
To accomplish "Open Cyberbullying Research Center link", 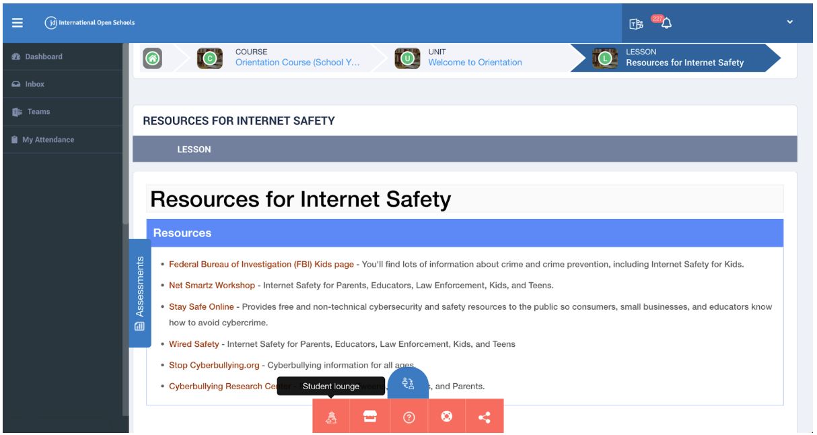I will point(229,386).
